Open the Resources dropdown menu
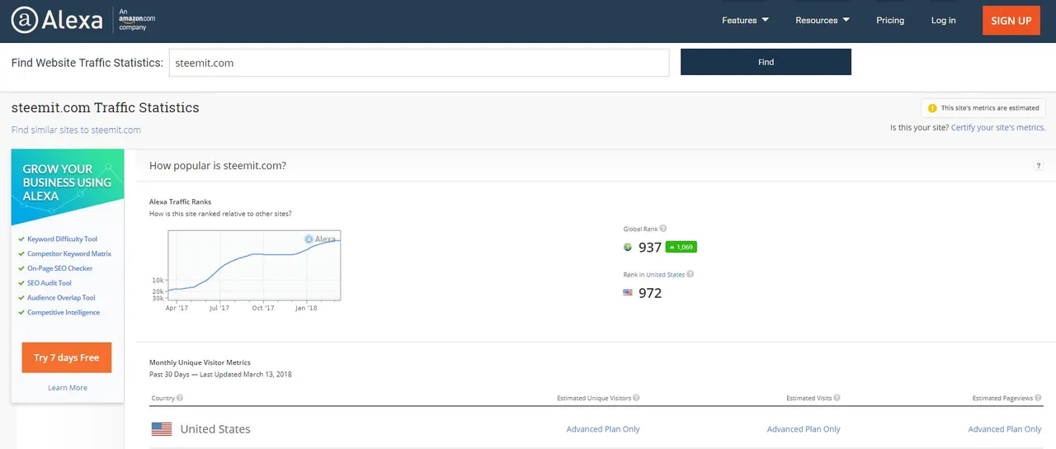 [823, 21]
